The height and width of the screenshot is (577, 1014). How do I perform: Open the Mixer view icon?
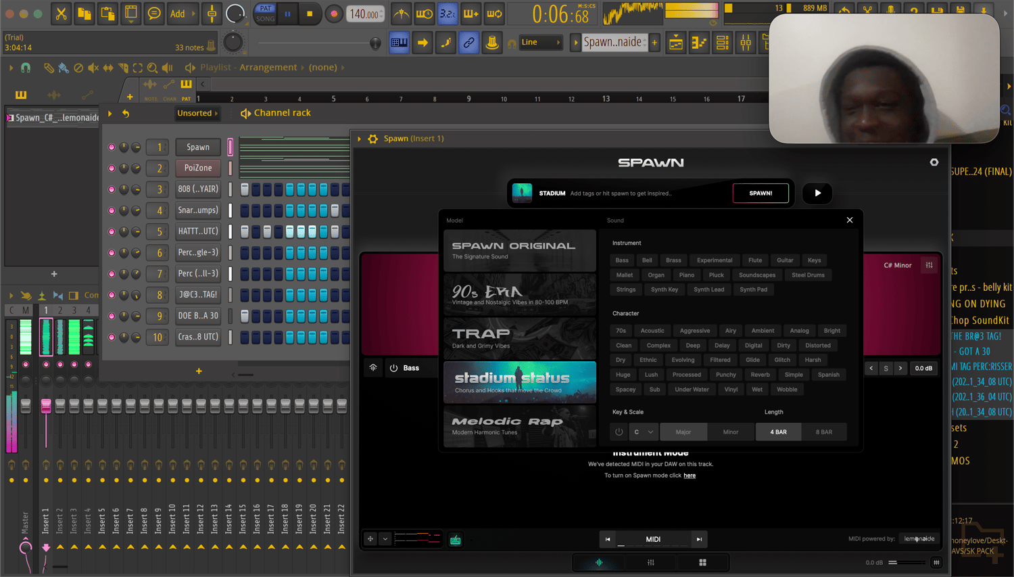coord(746,43)
